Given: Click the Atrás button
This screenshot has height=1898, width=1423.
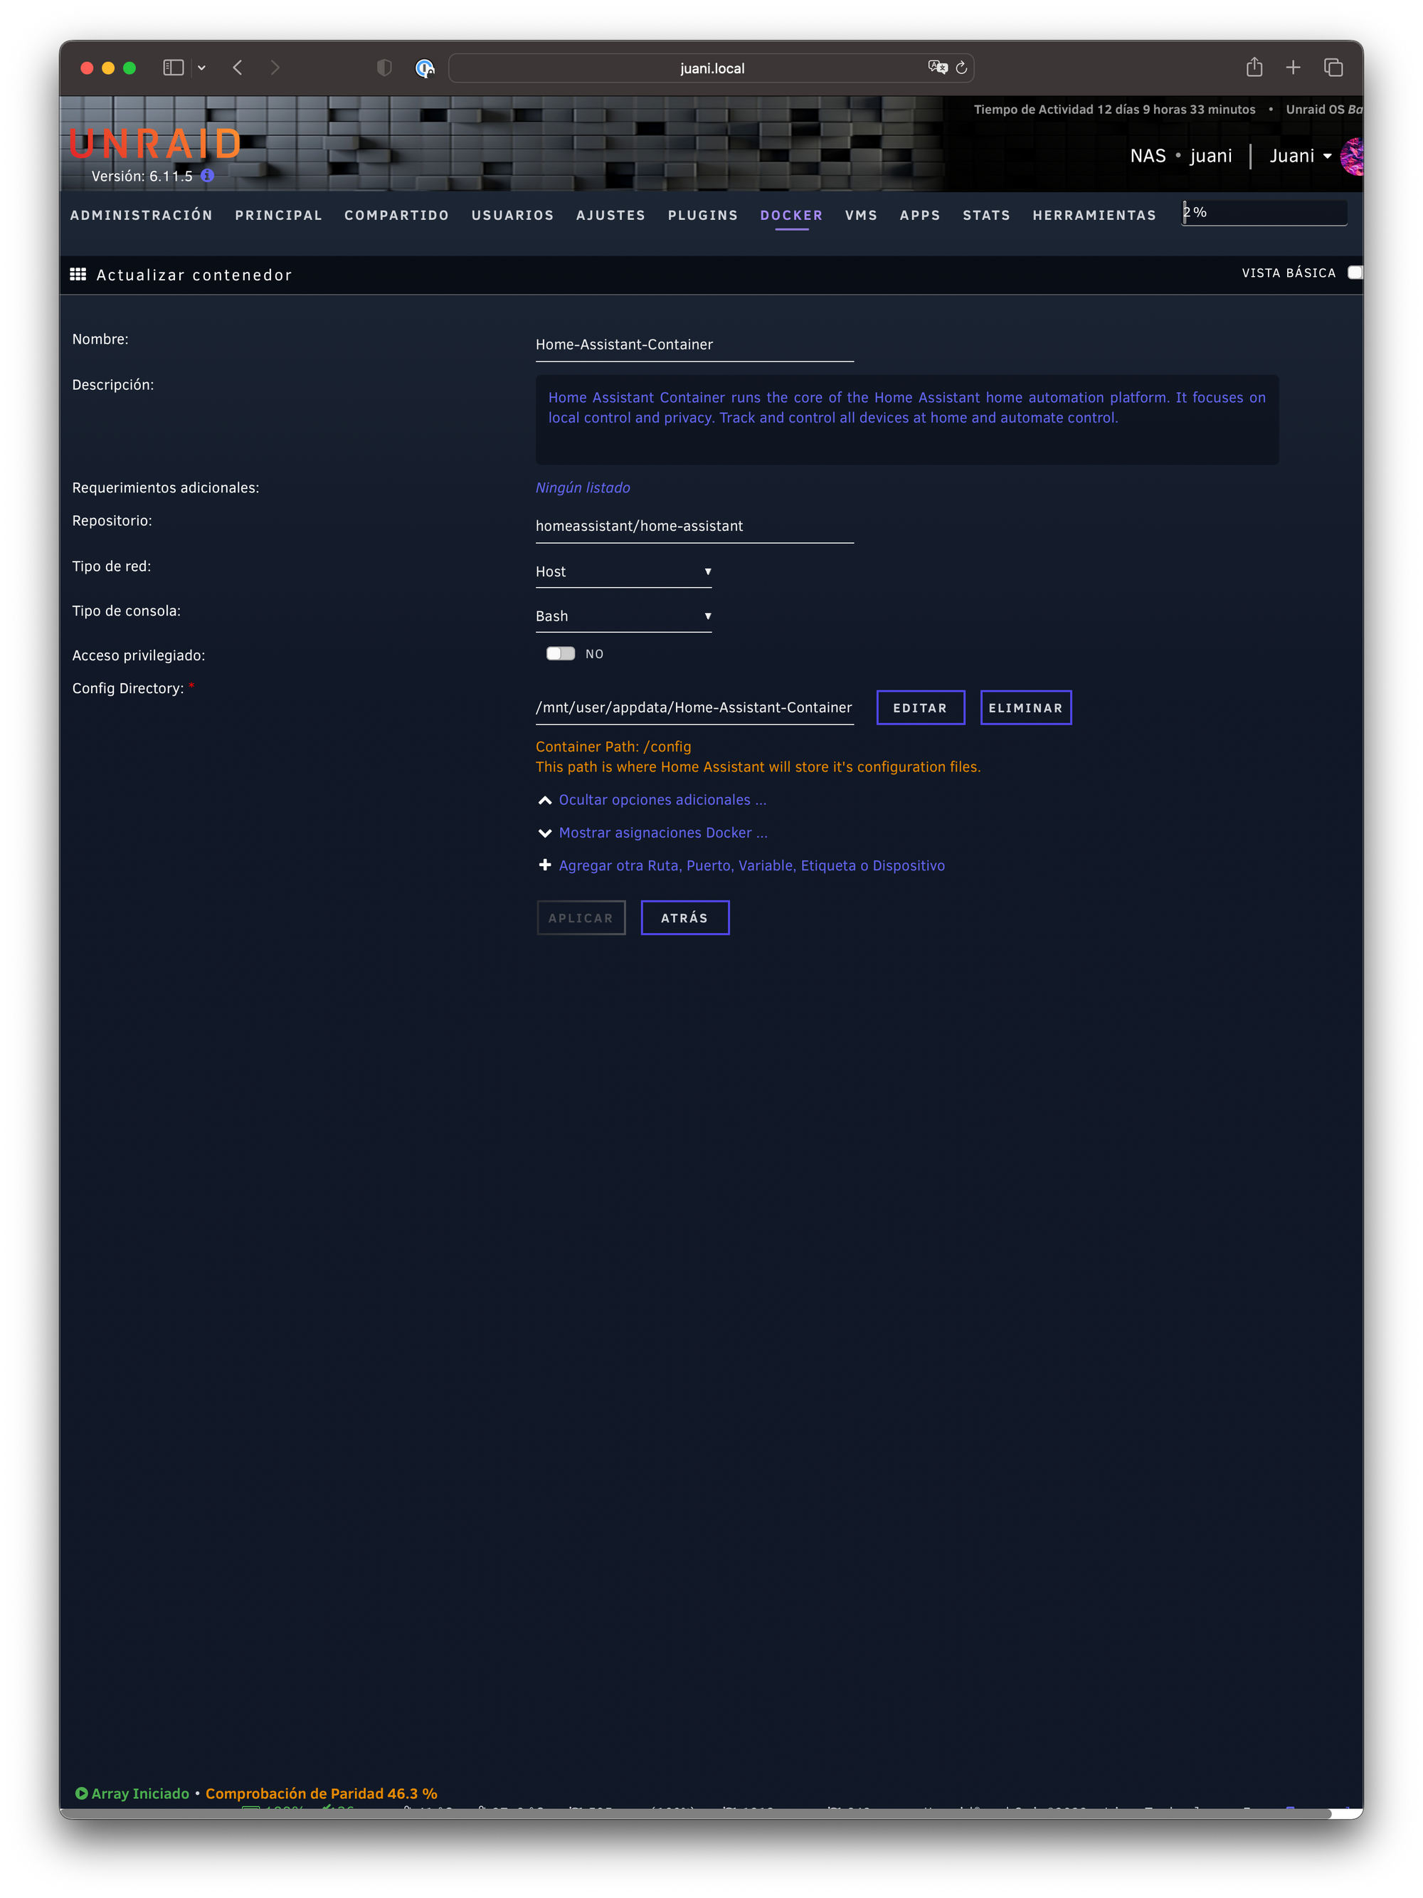Looking at the screenshot, I should pyautogui.click(x=684, y=918).
